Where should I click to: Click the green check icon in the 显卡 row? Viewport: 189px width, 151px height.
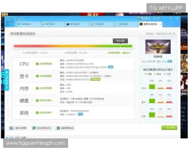pos(37,76)
